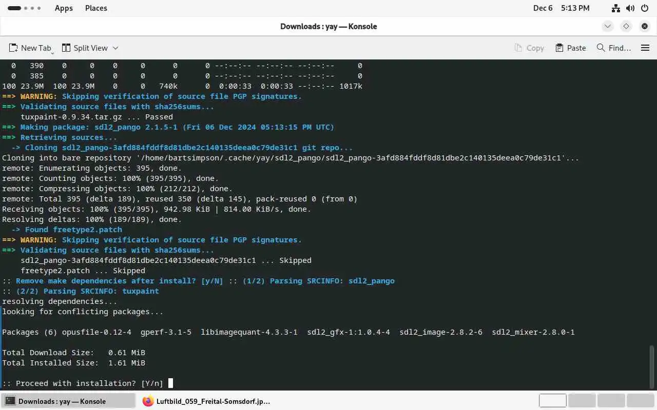This screenshot has width=657, height=410.
Task: Click the power icon in top panel
Action: [645, 8]
